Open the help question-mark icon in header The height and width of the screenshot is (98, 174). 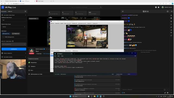click(x=156, y=7)
